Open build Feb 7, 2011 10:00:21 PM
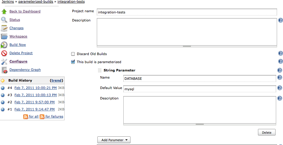This screenshot has width=283, height=145. [35, 88]
